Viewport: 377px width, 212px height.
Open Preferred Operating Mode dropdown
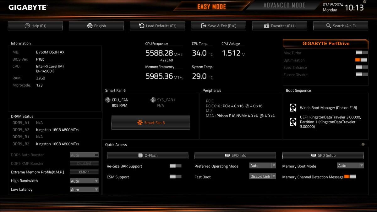tap(263, 166)
